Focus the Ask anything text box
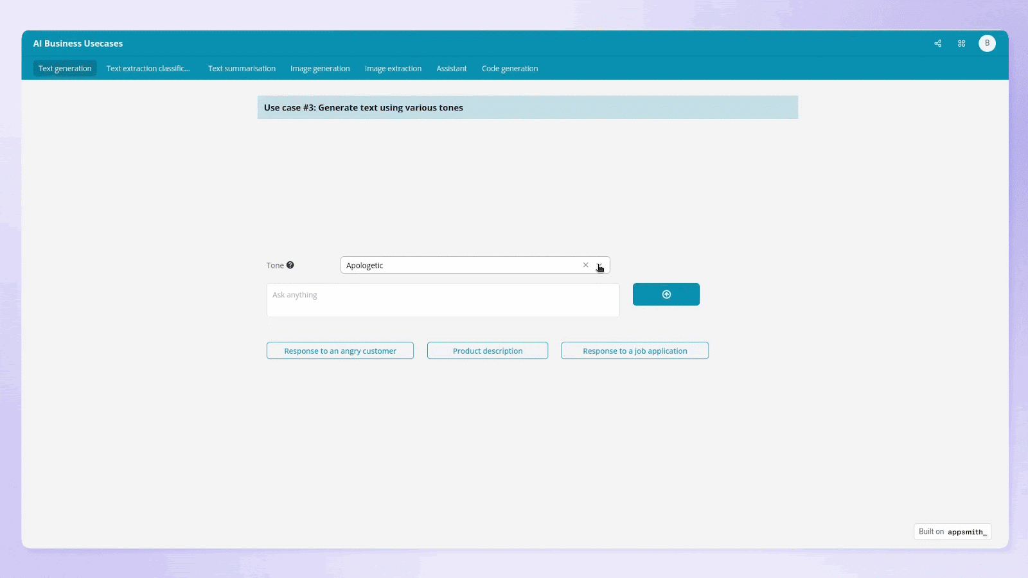The width and height of the screenshot is (1028, 578). [443, 300]
